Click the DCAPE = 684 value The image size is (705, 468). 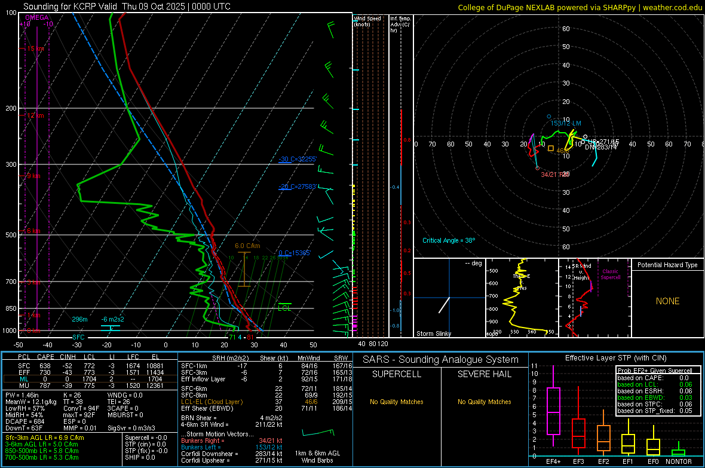[x=24, y=421]
